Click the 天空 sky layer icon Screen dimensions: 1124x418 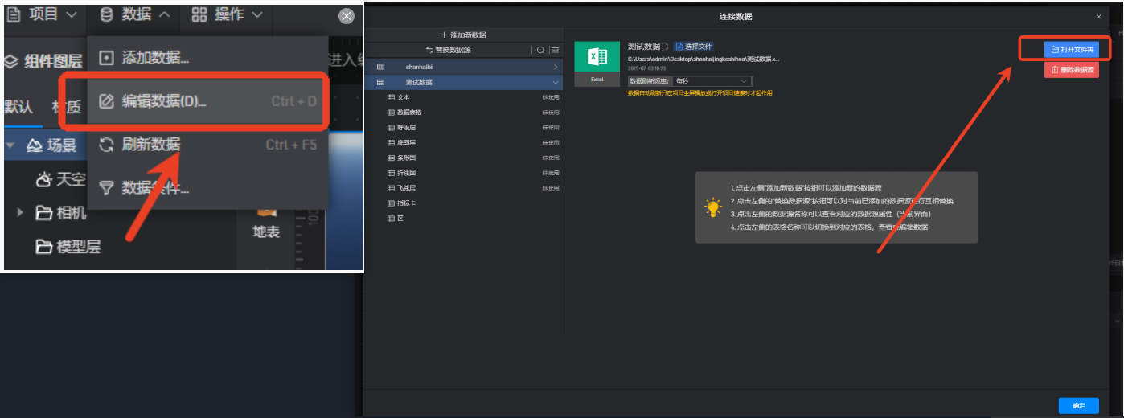44,179
